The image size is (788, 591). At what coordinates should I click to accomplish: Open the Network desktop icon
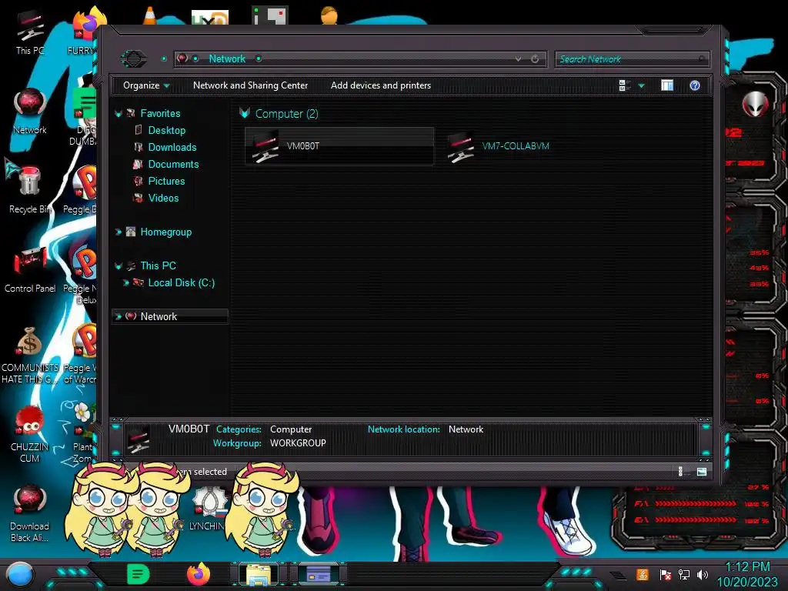pos(30,112)
